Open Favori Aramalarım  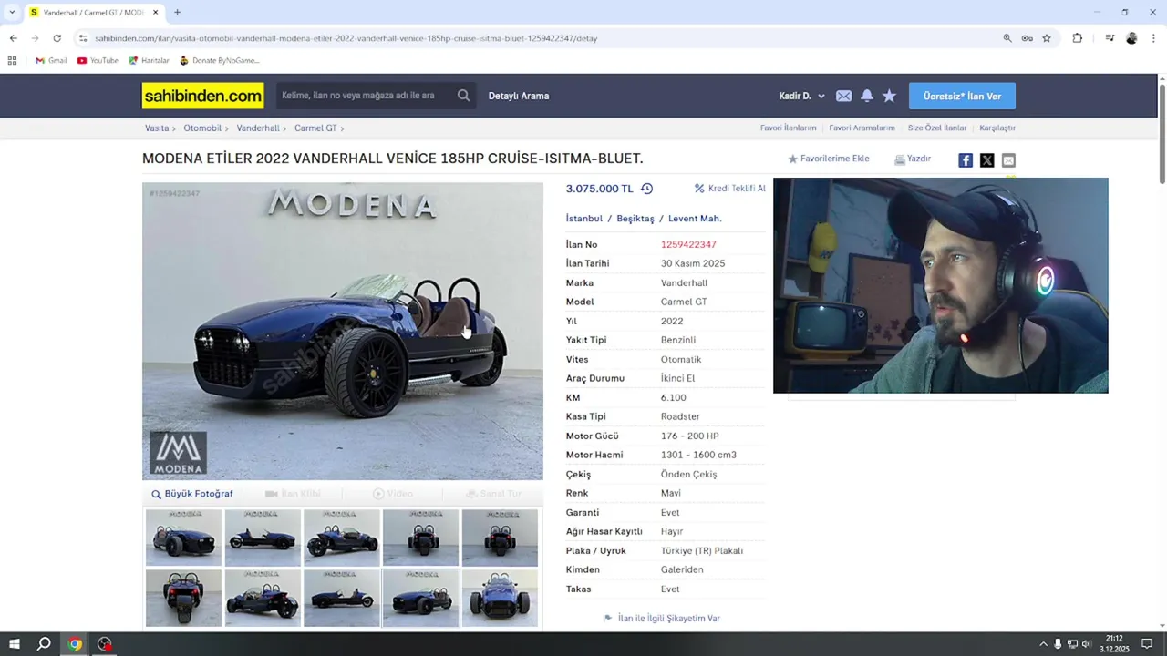pos(862,128)
